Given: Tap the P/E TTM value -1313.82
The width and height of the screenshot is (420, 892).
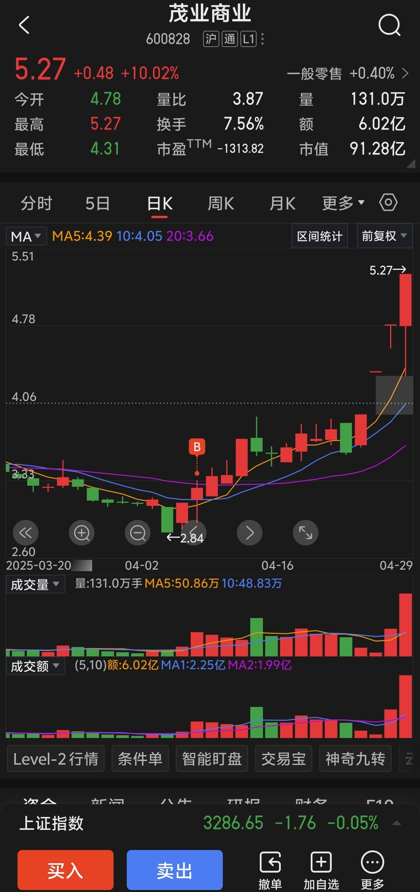Looking at the screenshot, I should point(241,149).
